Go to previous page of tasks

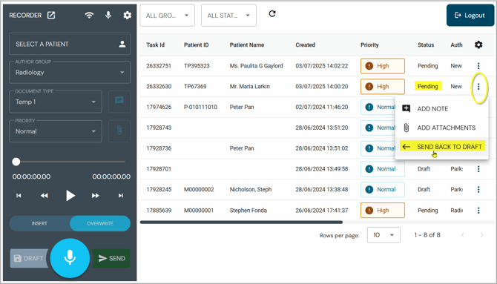pos(463,235)
